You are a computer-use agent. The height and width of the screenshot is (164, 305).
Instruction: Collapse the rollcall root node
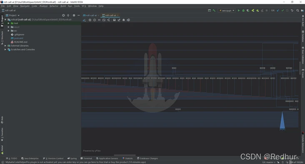point(5,20)
